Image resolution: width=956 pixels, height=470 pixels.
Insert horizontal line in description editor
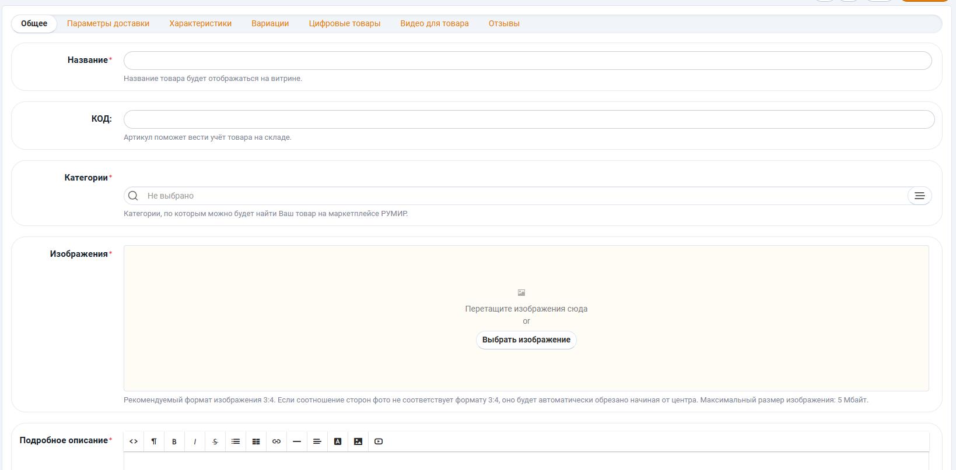[297, 441]
